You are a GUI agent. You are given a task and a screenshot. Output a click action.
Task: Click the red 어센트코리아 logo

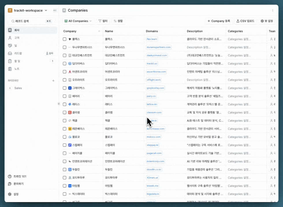70,72
